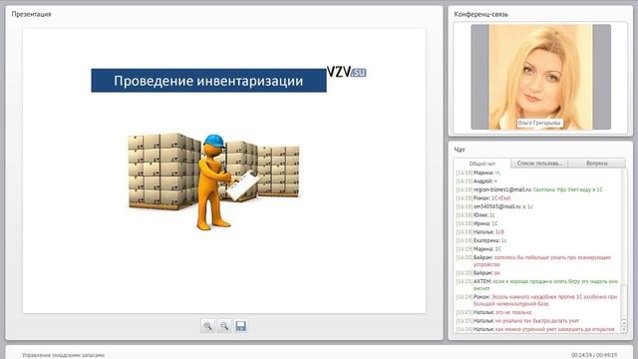
Task: Click the Роман: 1C+Exel chat message
Action: click(482, 198)
